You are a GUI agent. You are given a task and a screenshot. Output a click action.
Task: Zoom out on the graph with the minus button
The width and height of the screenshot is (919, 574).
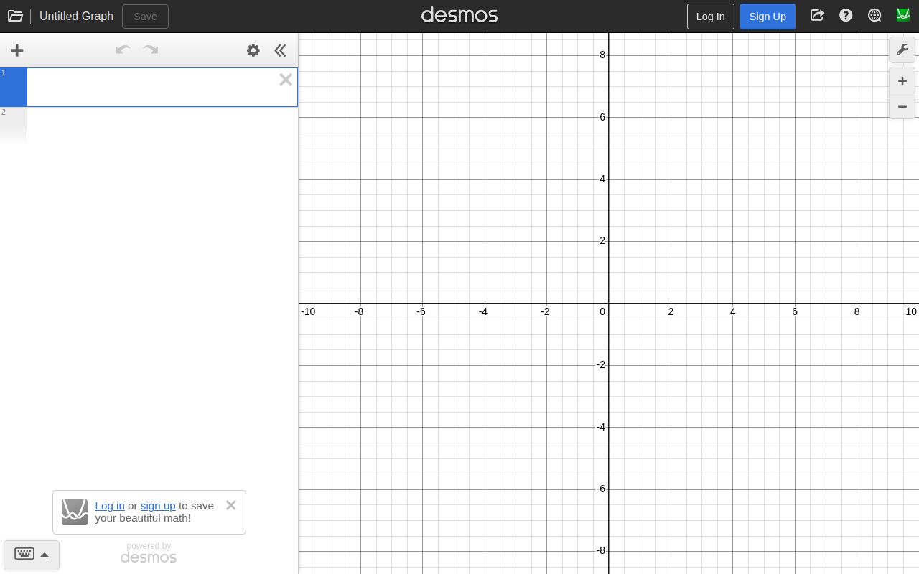point(902,106)
